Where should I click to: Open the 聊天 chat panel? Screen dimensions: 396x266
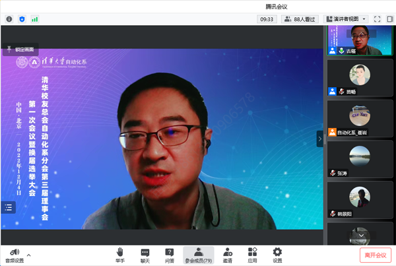pyautogui.click(x=145, y=255)
